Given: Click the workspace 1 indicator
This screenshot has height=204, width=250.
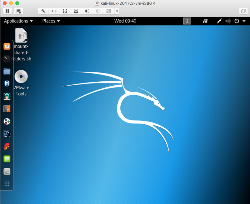Looking at the screenshot, I should [187, 21].
